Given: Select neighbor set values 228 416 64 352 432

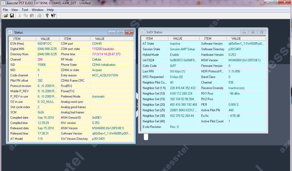Looking at the screenshot, I should [183, 88].
